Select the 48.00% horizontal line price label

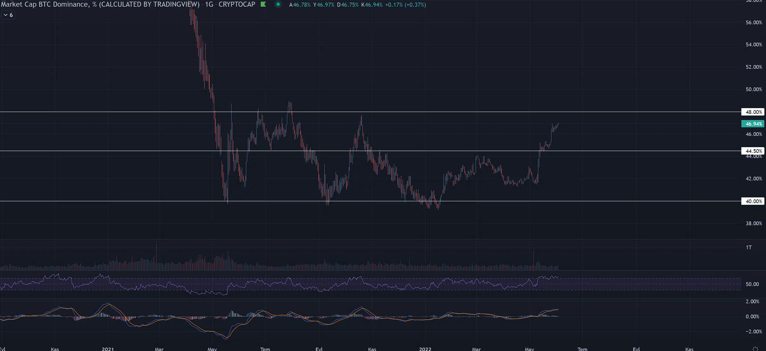coord(753,112)
